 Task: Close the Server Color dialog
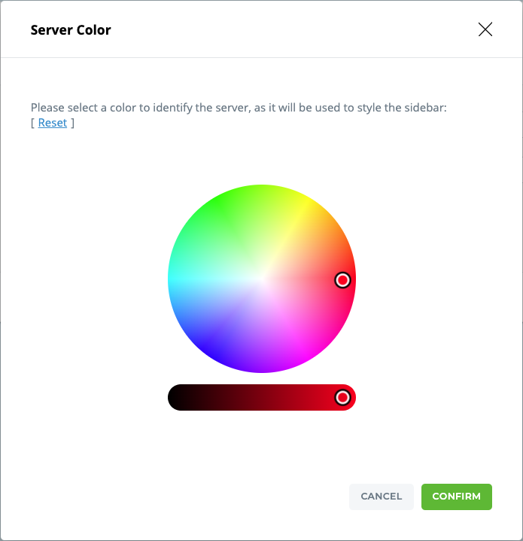[485, 29]
